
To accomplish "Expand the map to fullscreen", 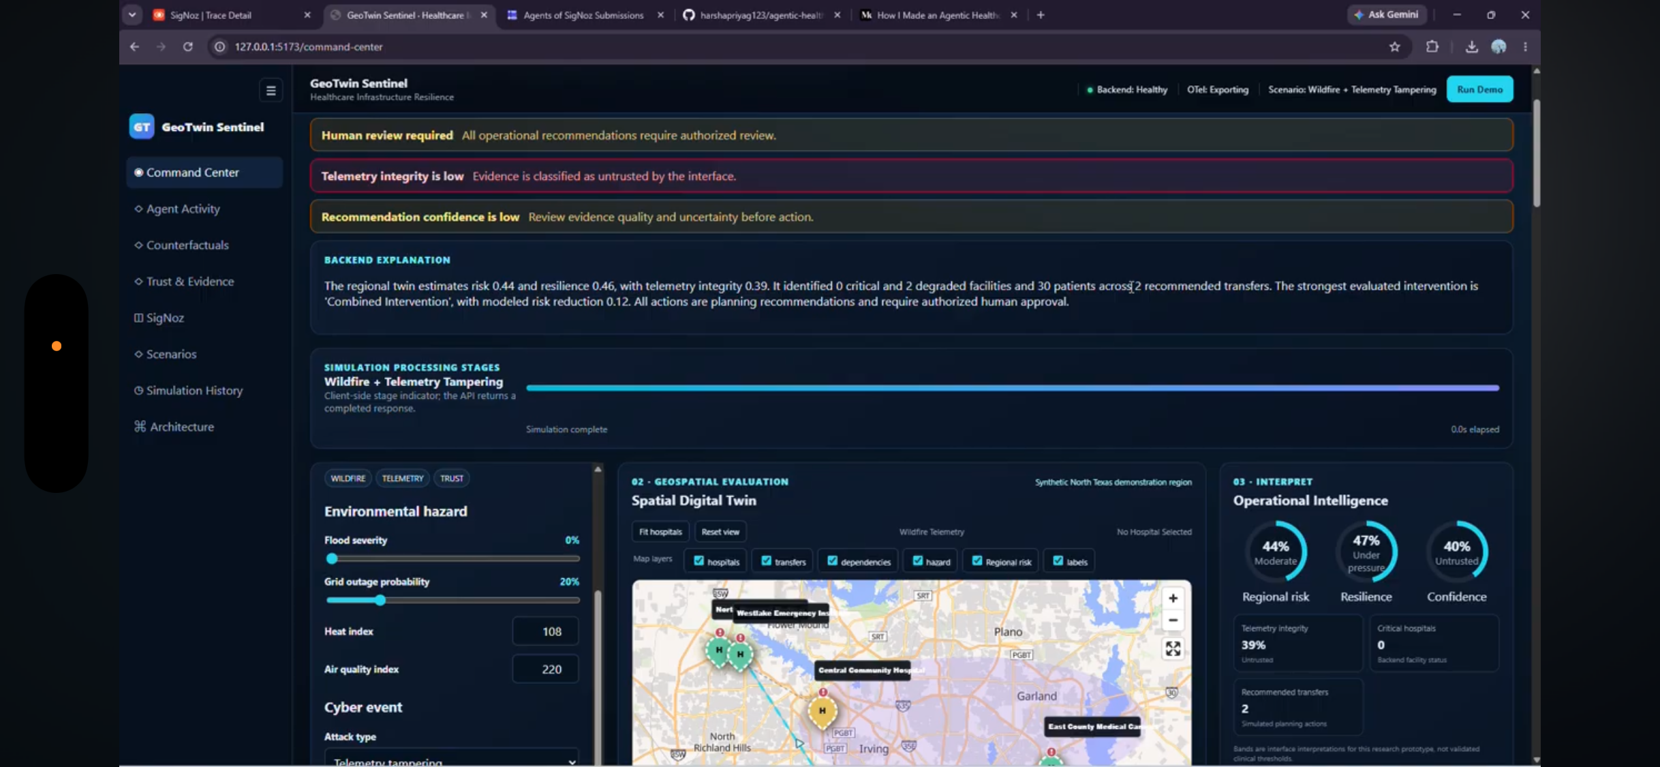I will [1173, 648].
